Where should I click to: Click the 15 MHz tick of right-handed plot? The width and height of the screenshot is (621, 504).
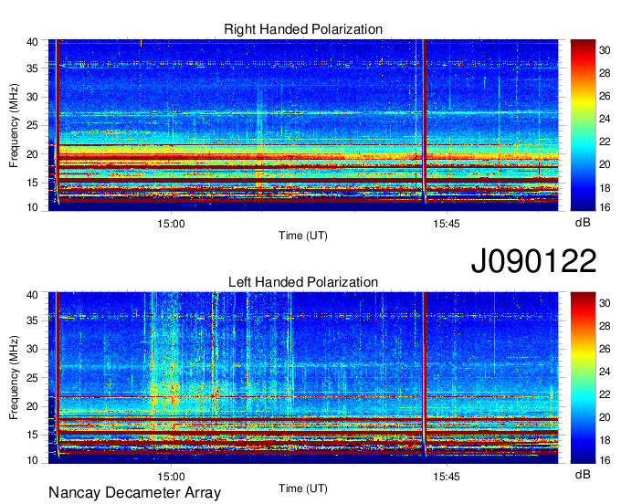tap(32, 183)
